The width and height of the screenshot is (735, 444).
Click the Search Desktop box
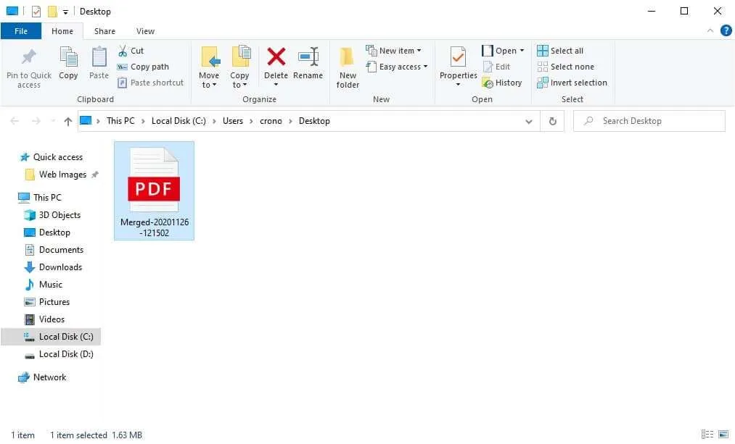(649, 121)
